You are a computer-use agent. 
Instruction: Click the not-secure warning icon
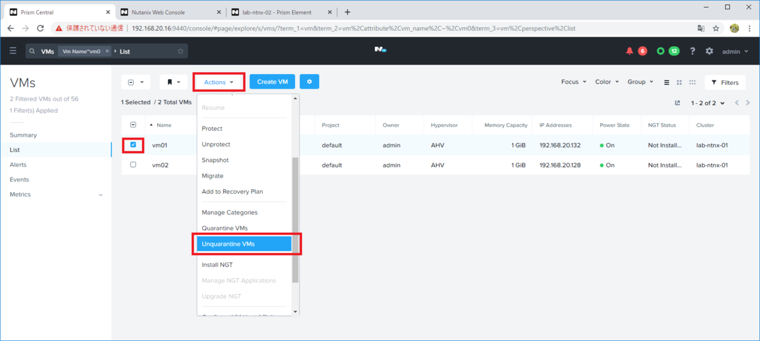click(58, 28)
